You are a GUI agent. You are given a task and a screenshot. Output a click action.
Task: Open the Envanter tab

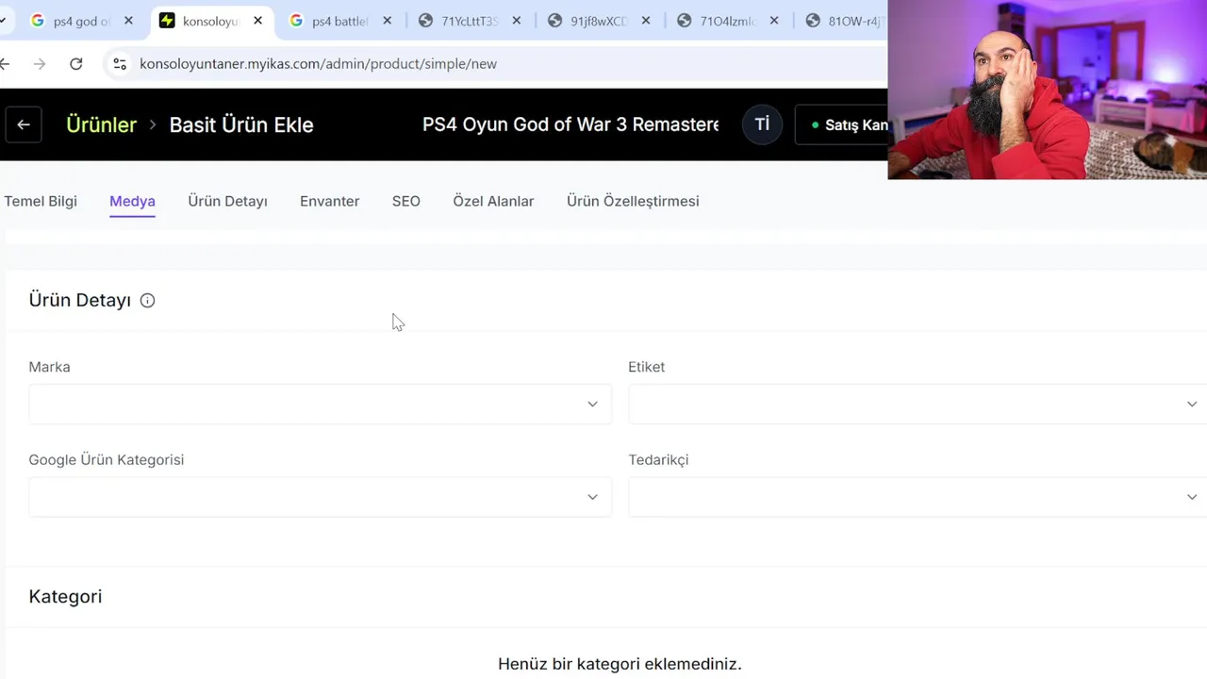pos(329,201)
